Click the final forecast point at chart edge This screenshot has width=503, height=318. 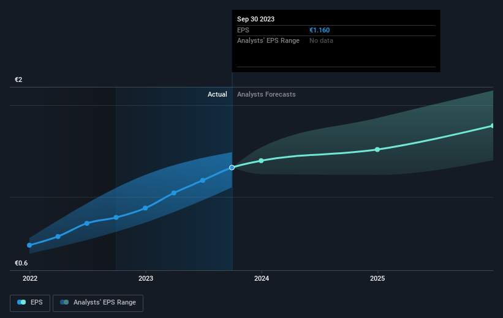493,126
